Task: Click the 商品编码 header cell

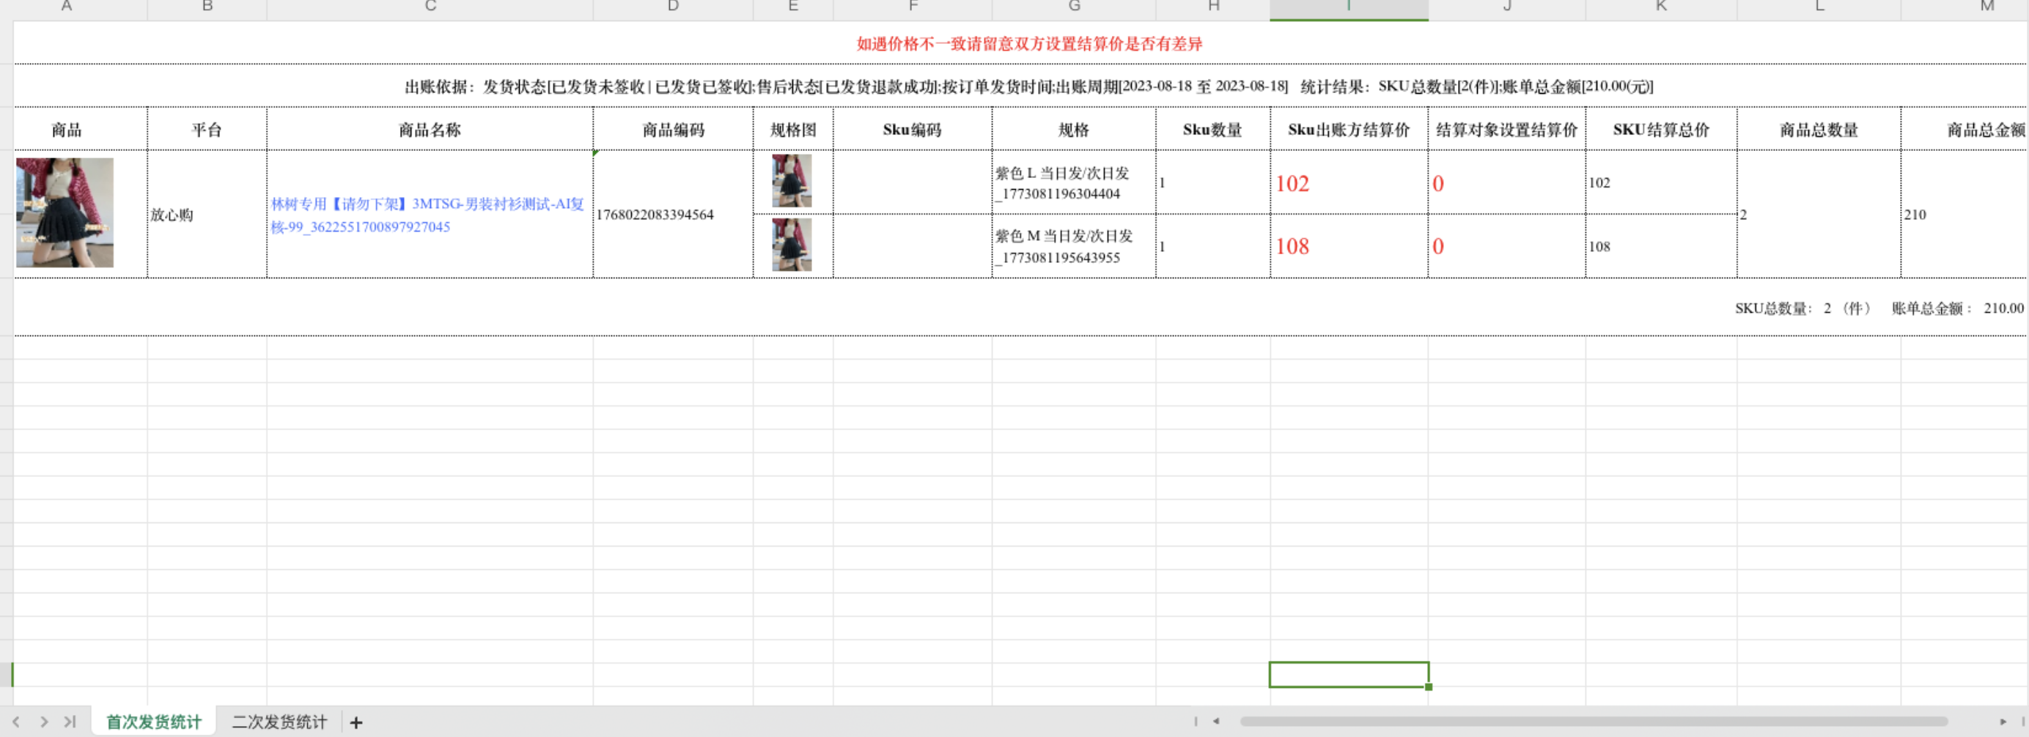Action: 673,129
